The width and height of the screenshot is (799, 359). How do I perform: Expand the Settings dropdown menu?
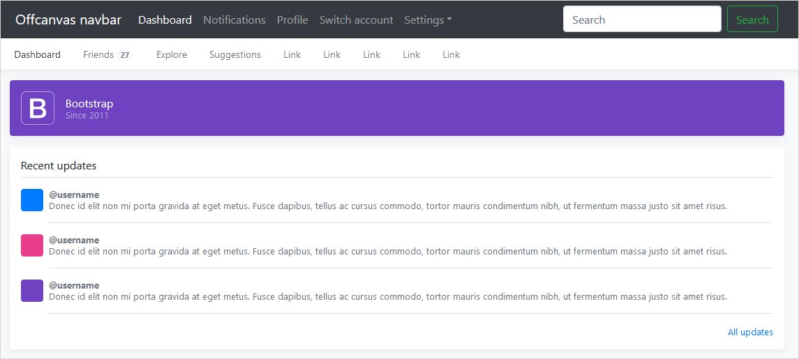tap(428, 20)
